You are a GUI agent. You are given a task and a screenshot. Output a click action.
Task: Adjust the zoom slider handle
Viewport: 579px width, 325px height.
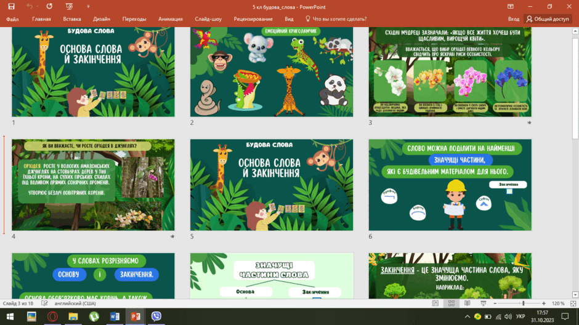pyautogui.click(x=523, y=303)
